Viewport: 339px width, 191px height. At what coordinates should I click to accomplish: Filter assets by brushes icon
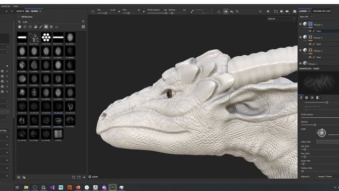point(41,27)
